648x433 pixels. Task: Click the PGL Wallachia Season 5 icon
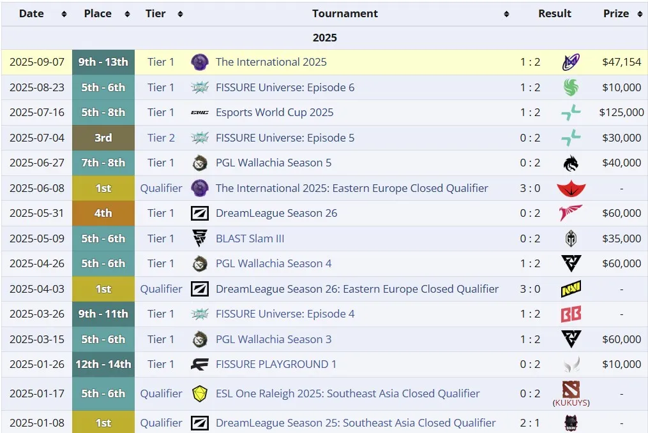click(x=200, y=163)
